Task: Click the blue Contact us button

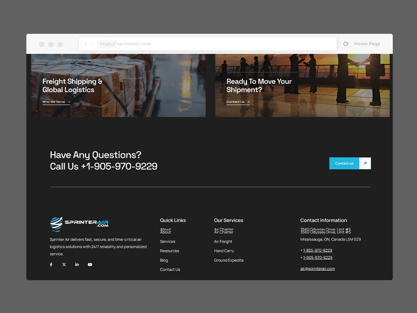Action: tap(344, 163)
